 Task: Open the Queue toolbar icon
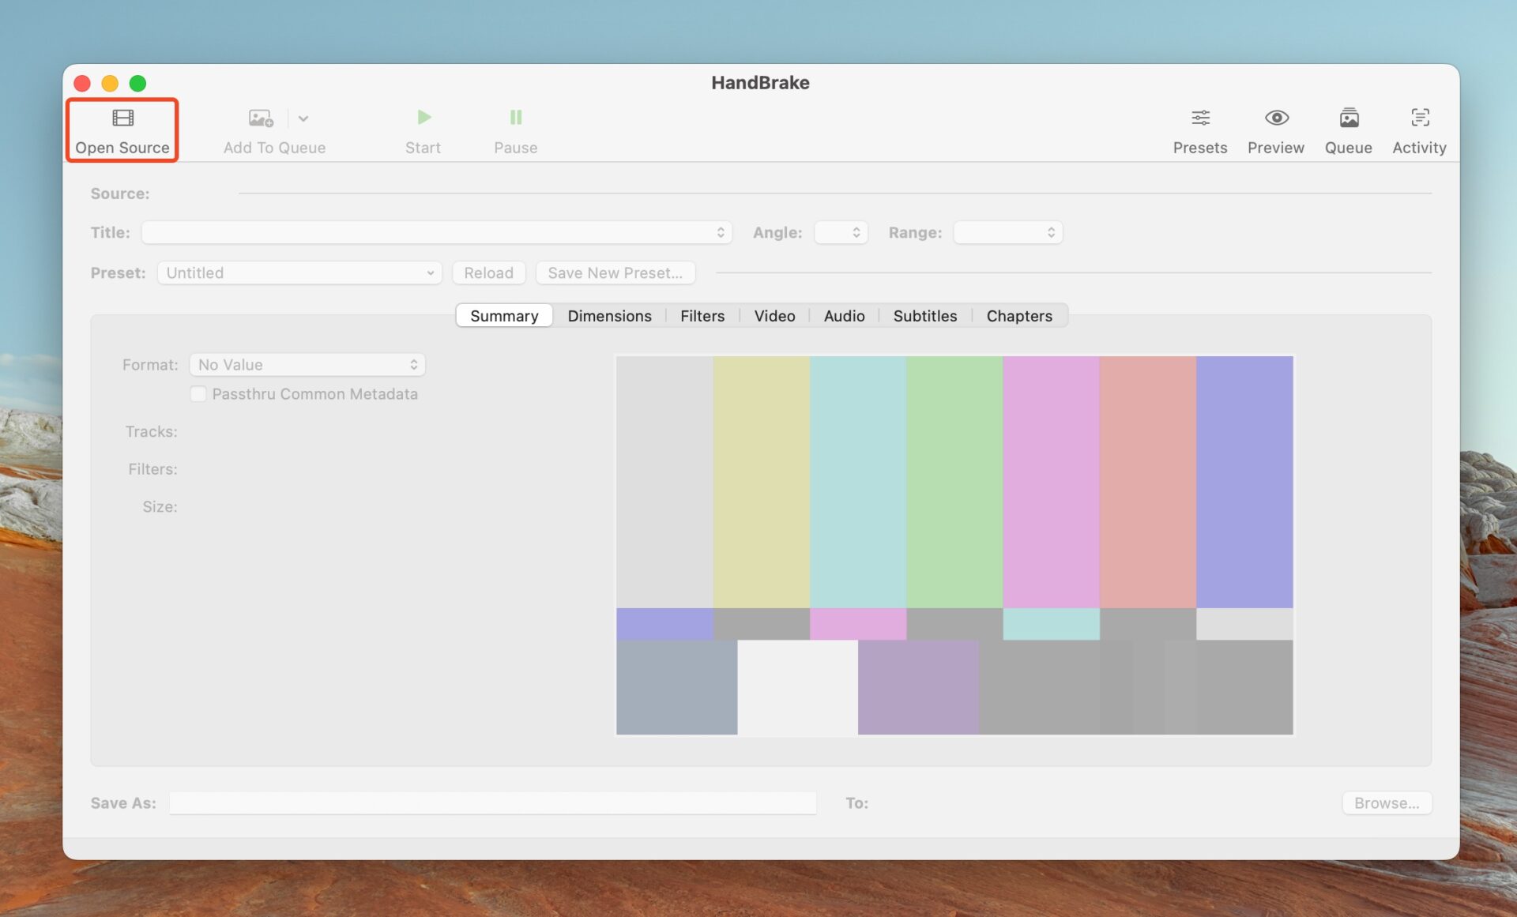click(x=1349, y=118)
